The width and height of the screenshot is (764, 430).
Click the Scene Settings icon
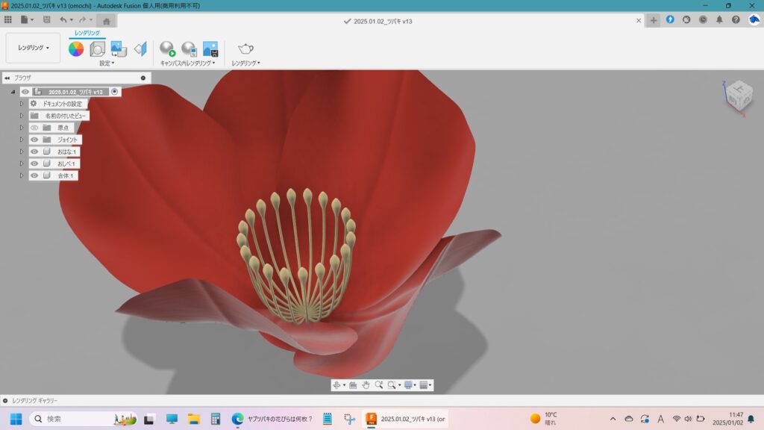coord(98,49)
